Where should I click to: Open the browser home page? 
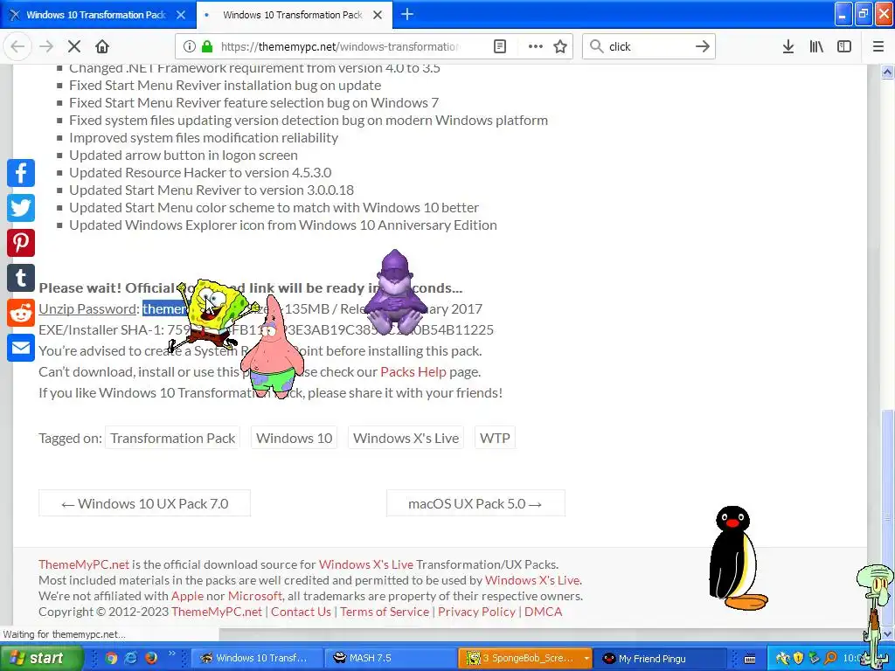pyautogui.click(x=102, y=46)
